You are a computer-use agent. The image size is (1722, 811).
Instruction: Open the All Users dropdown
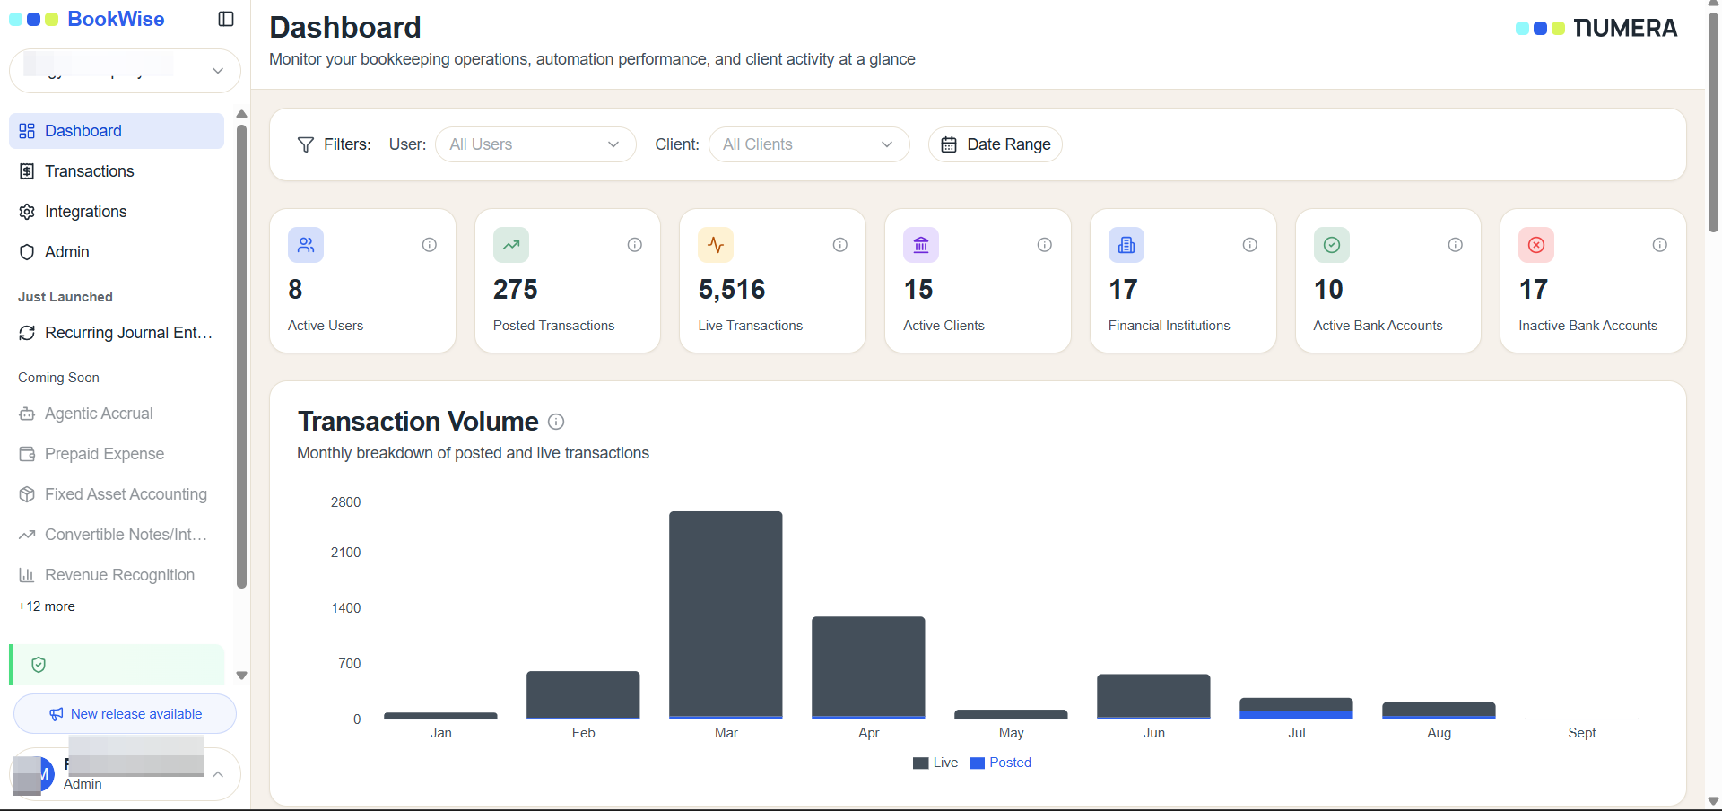click(535, 144)
